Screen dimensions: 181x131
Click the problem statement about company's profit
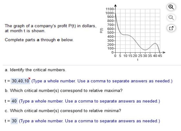pyautogui.click(x=51, y=28)
